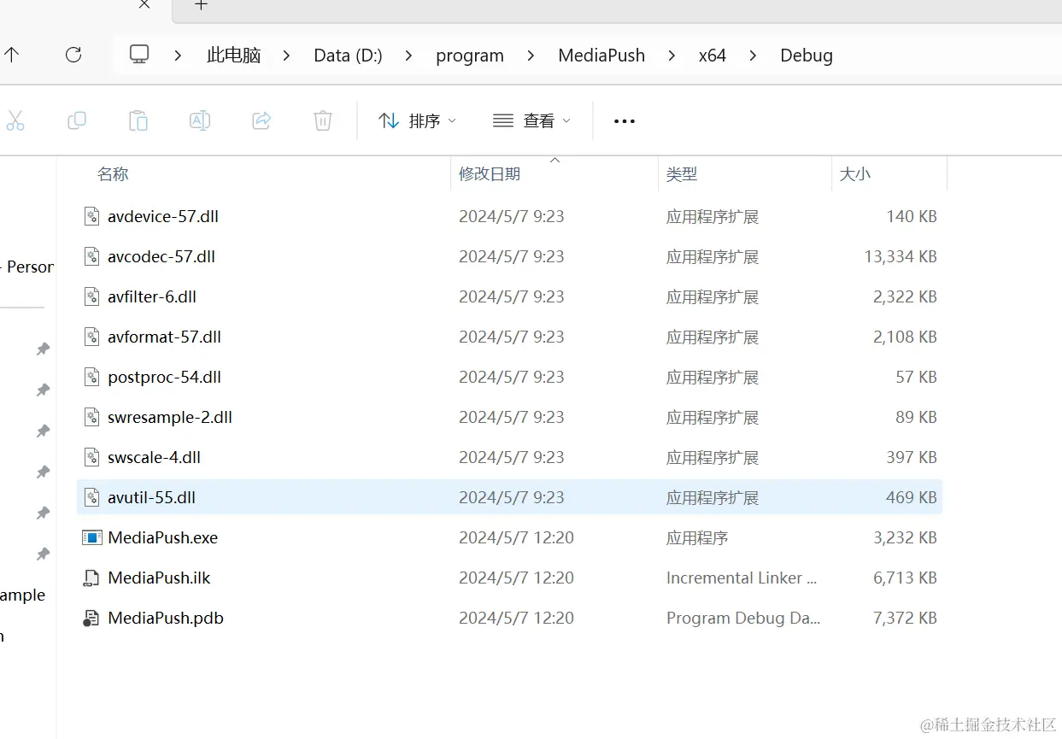Expand chevron after program in breadcrumb
This screenshot has height=739, width=1062.
point(531,56)
